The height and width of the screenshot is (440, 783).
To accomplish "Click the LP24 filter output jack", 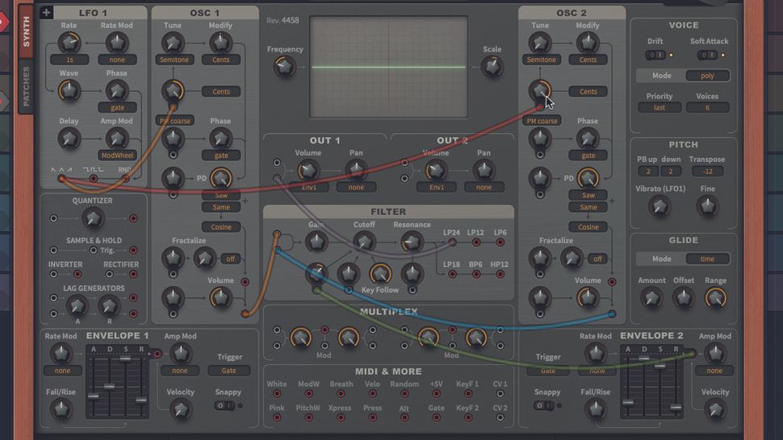I will pyautogui.click(x=451, y=243).
